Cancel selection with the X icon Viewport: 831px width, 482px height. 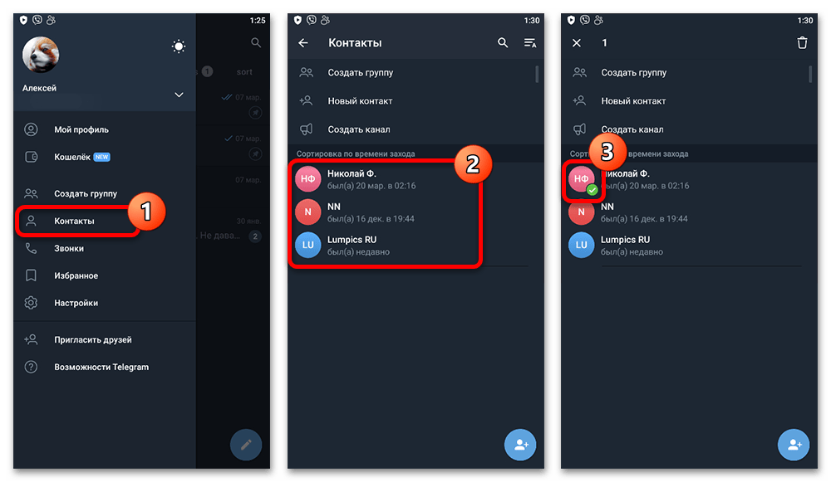577,43
